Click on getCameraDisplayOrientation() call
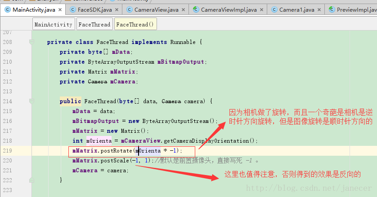This screenshot has width=377, height=197. (x=209, y=140)
